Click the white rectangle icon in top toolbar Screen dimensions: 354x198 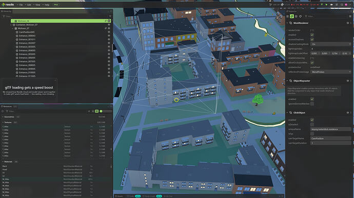(331, 5)
